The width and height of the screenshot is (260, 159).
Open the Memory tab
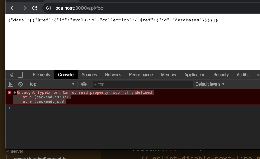(168, 75)
